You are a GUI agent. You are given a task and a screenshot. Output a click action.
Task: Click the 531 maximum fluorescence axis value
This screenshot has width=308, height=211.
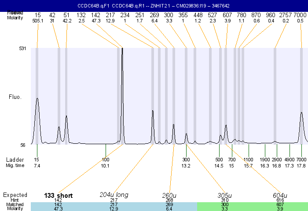tap(23, 48)
